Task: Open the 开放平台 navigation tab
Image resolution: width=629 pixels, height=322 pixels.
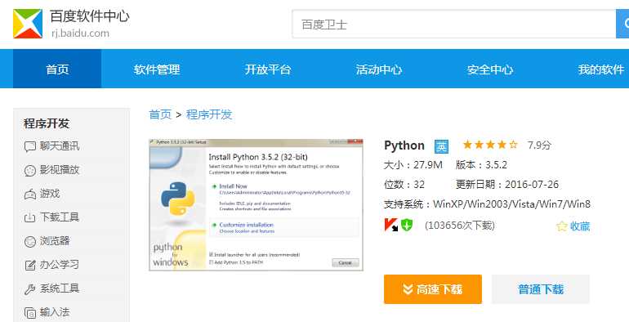Action: pyautogui.click(x=268, y=69)
